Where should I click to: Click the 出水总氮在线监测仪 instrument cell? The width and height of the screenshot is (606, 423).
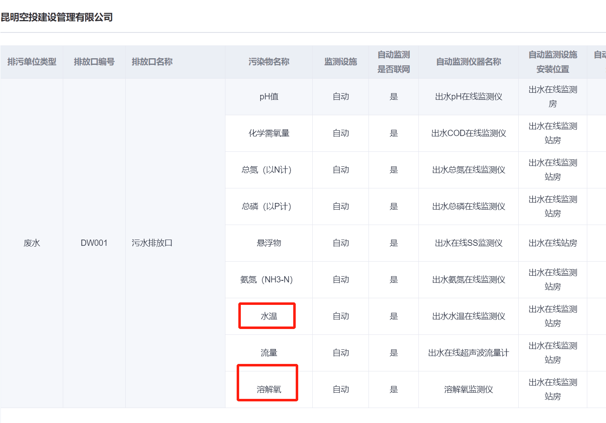pos(468,170)
